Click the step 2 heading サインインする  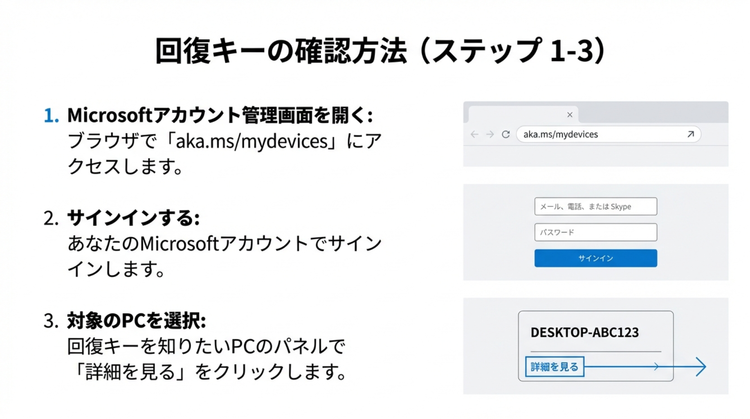pyautogui.click(x=133, y=218)
